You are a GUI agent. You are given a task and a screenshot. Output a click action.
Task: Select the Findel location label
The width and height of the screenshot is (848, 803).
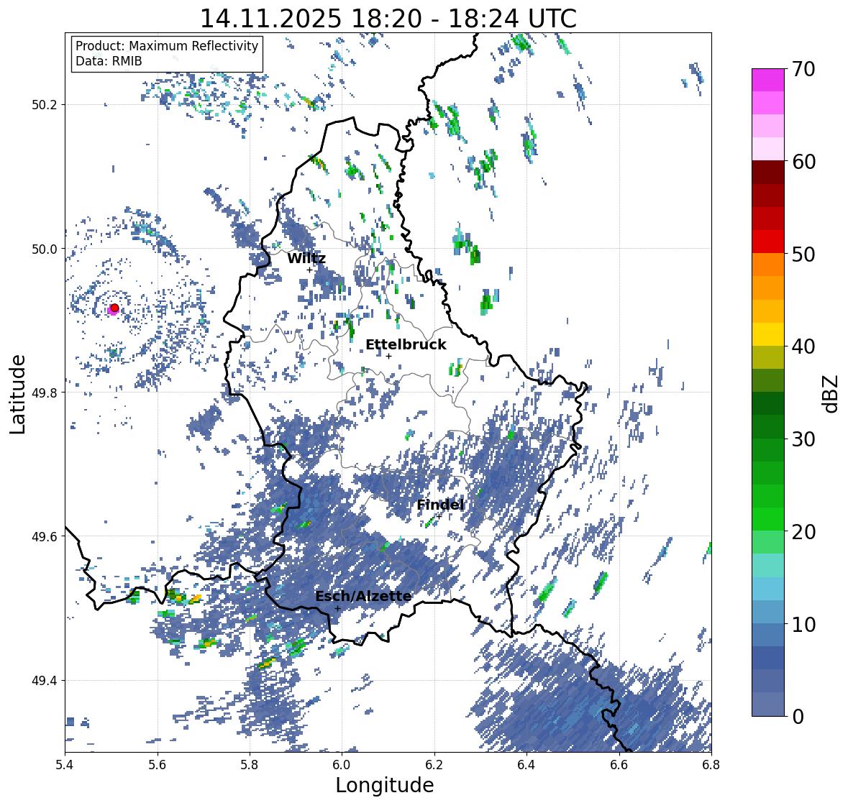click(x=440, y=505)
